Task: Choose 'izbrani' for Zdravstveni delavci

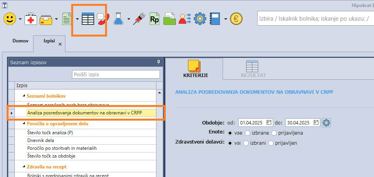Action: [246, 143]
